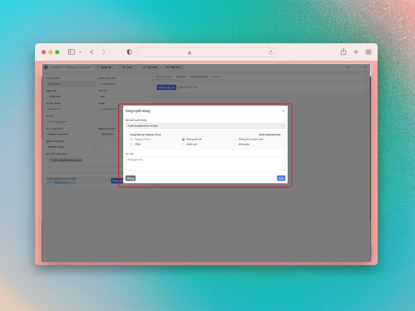Add a new tab with plus icon
415x311 pixels.
pyautogui.click(x=356, y=52)
